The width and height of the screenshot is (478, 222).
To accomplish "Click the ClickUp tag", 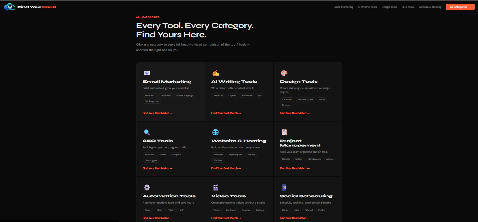I will point(286,159).
